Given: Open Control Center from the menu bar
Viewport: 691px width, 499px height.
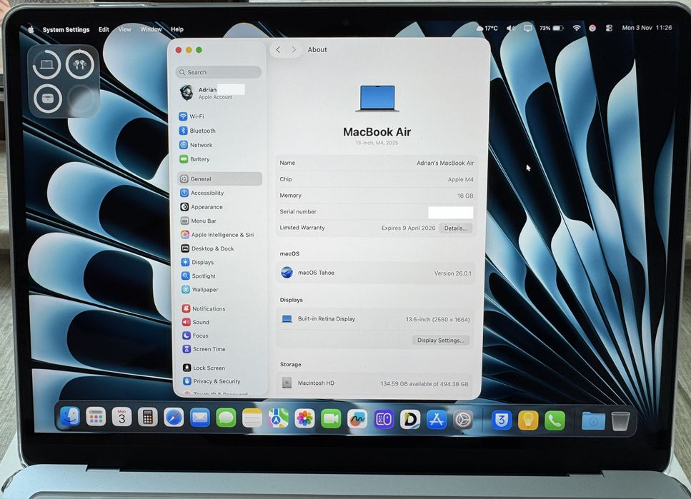Looking at the screenshot, I should 609,28.
